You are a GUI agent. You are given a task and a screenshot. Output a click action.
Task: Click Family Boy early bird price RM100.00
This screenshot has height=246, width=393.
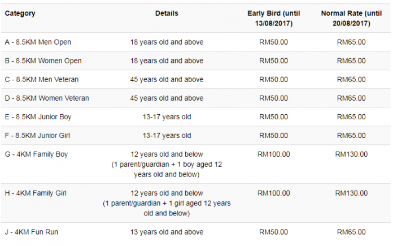(x=274, y=154)
